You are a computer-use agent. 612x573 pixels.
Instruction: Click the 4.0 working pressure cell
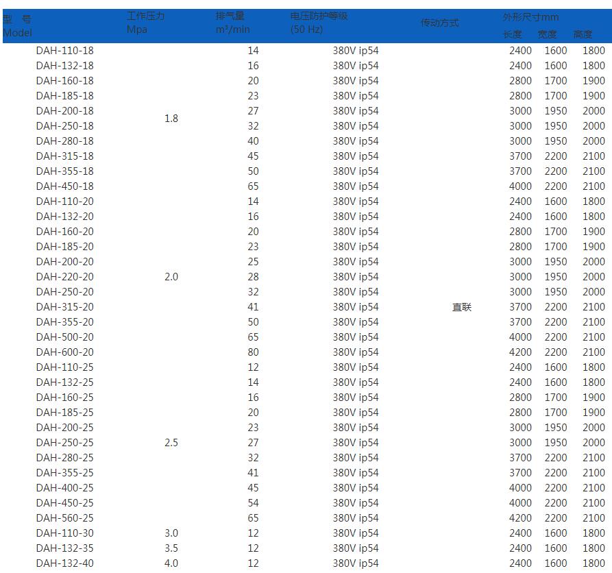point(171,563)
